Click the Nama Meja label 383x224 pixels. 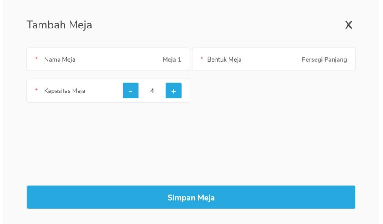click(x=59, y=59)
